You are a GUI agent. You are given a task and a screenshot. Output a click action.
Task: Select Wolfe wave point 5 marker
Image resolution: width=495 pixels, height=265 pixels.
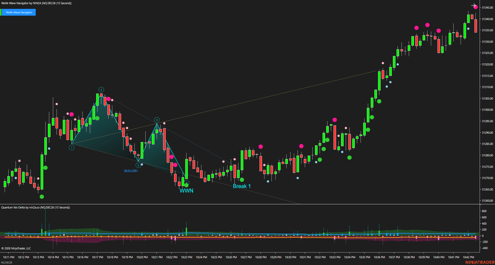pos(187,183)
